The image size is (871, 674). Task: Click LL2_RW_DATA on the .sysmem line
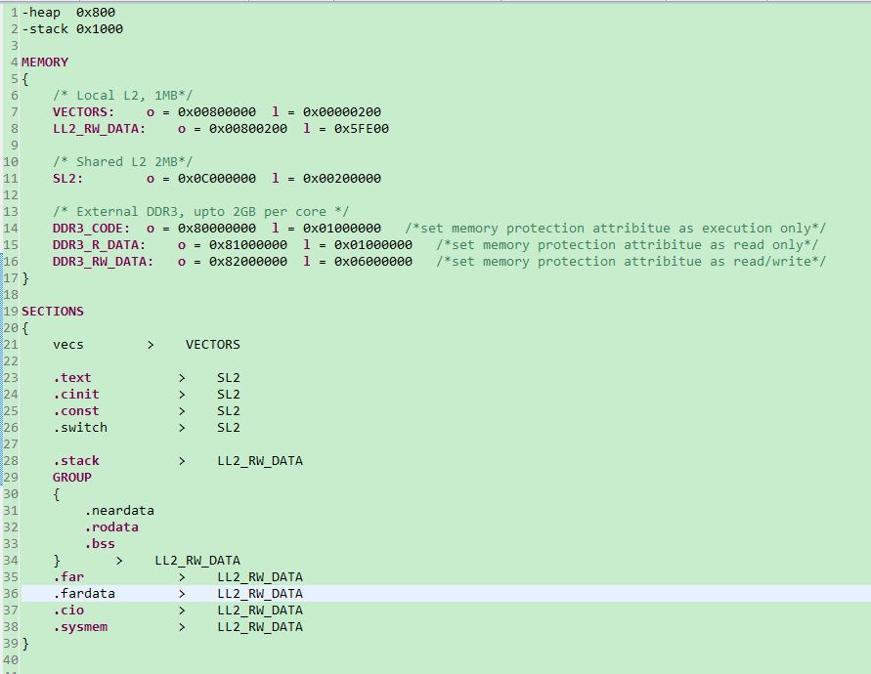coord(260,627)
